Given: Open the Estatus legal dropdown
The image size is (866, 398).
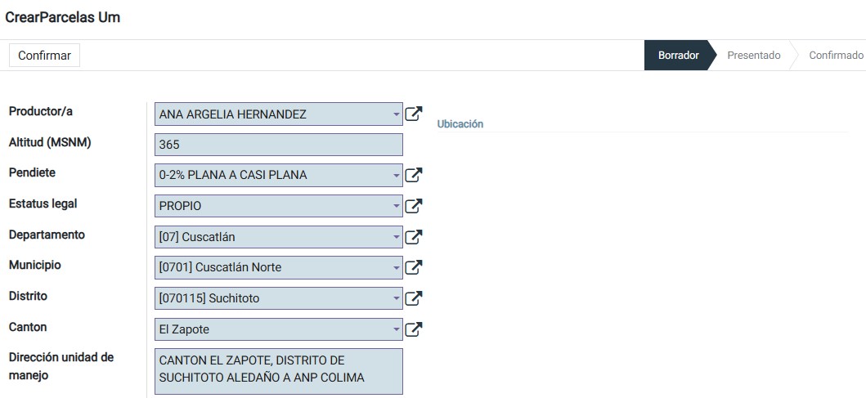Looking at the screenshot, I should tap(397, 206).
